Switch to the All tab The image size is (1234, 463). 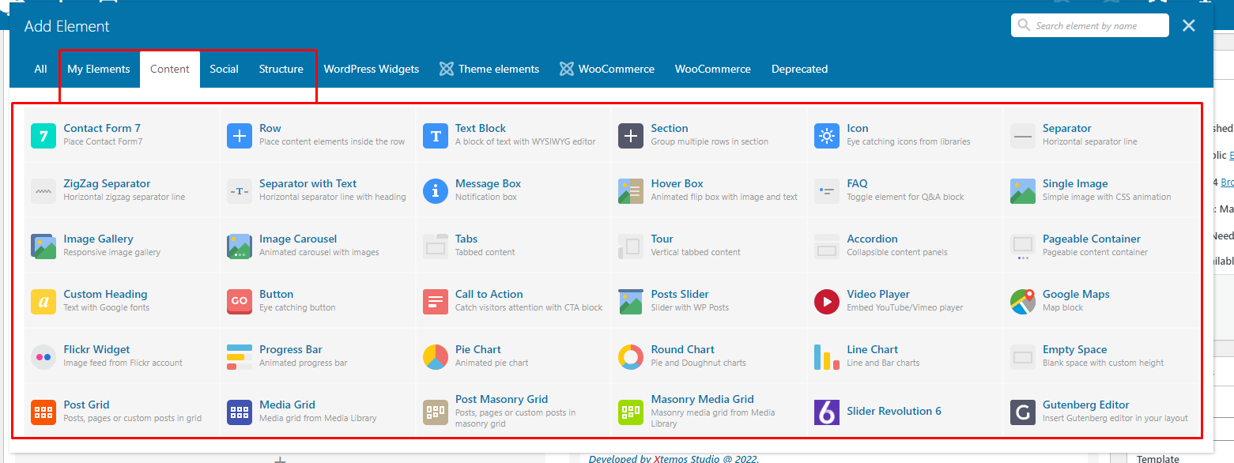point(41,69)
